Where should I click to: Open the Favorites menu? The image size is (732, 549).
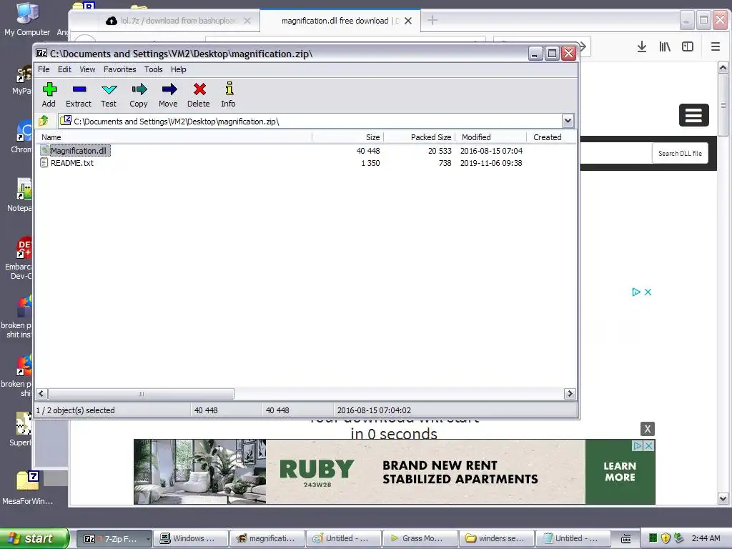pos(120,69)
